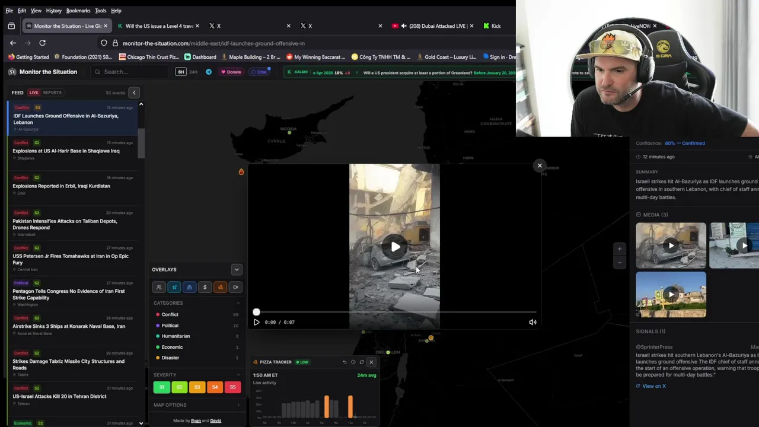The width and height of the screenshot is (759, 427).
Task: Toggle the aircraft overlay icon
Action: [174, 287]
